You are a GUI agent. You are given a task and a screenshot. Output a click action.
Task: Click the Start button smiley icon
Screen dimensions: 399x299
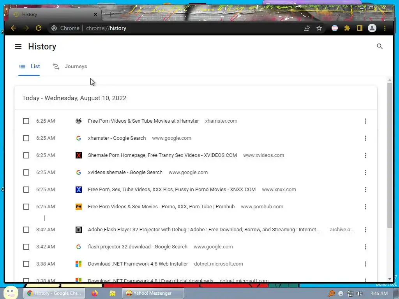tap(11, 293)
